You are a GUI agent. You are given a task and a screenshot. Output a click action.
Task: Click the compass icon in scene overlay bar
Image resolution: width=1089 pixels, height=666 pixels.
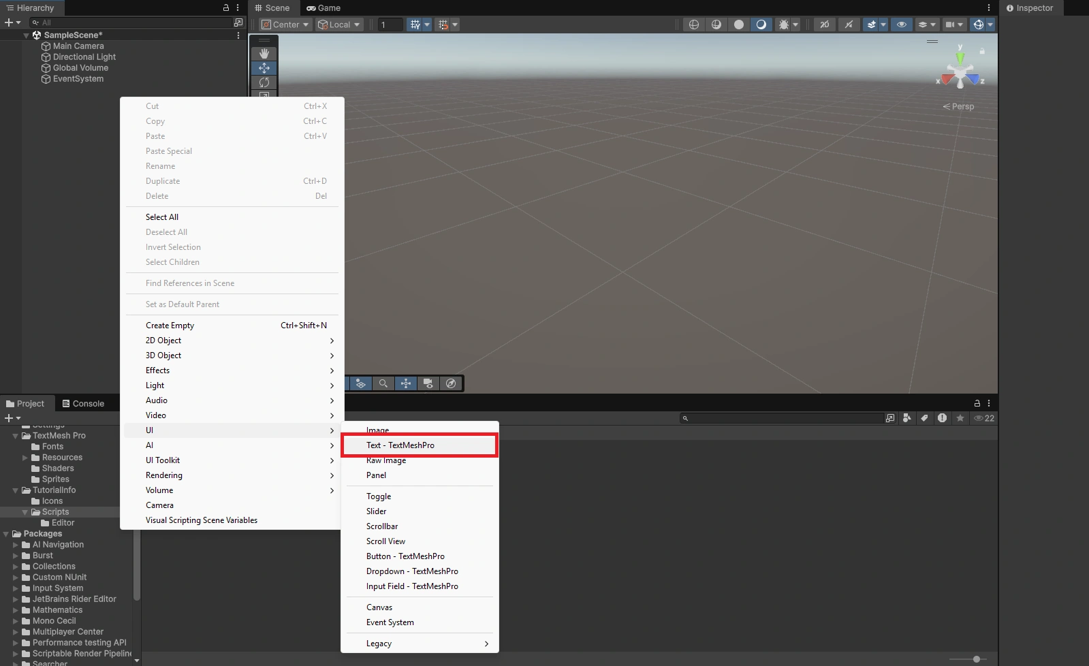point(451,383)
